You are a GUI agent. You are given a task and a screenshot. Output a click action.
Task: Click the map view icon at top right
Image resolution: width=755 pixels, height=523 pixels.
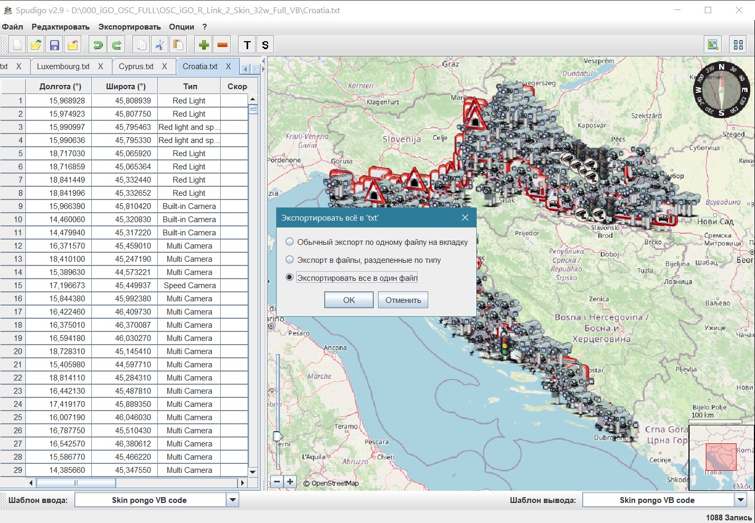(x=713, y=45)
